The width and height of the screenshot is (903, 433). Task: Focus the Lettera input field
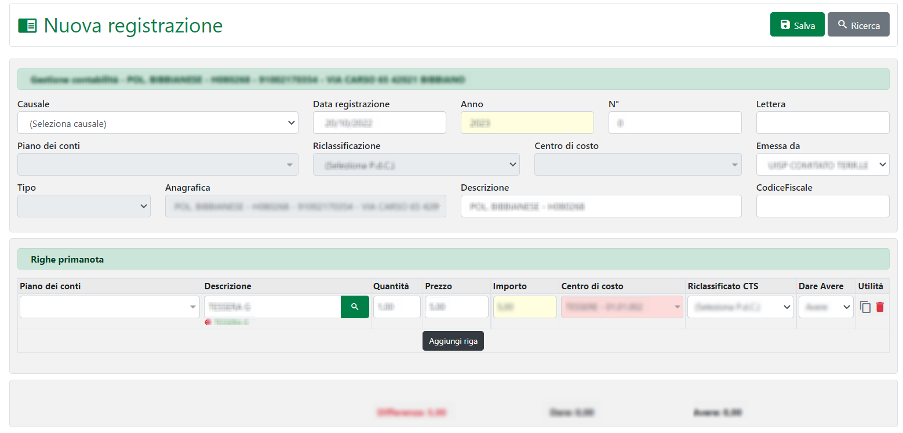822,123
